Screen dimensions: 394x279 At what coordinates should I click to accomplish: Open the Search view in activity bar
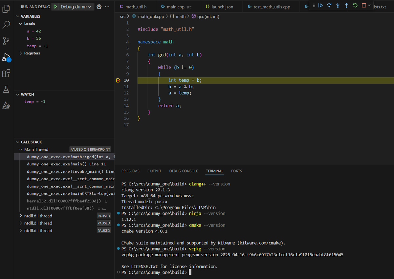coord(6,25)
